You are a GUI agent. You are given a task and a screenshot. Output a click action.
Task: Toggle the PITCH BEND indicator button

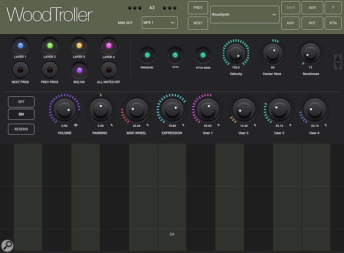203,55
